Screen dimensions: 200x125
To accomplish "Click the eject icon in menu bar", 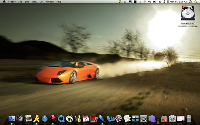I will coord(160,2).
